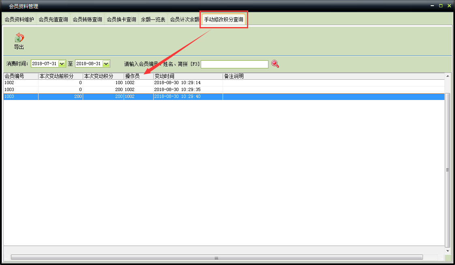The image size is (455, 265).
Task: Maximize the 会员资料管理 window
Action: click(x=441, y=6)
